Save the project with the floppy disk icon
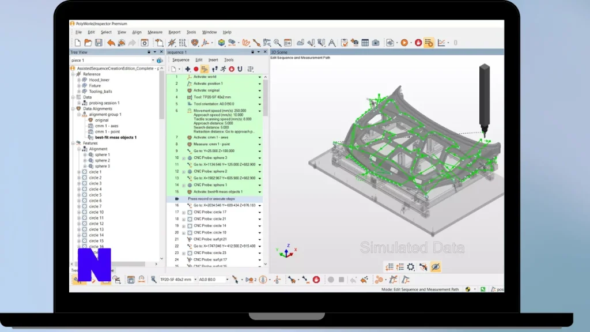 99,43
